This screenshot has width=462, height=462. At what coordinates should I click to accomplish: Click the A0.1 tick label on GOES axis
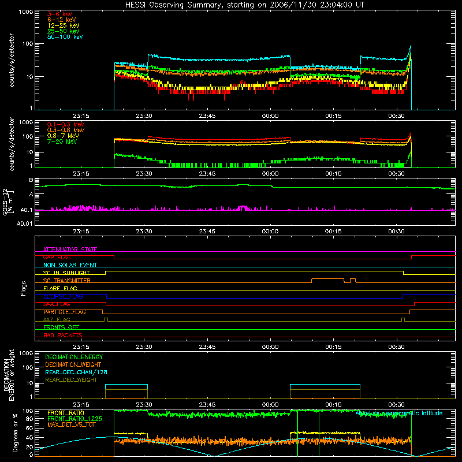pyautogui.click(x=26, y=210)
